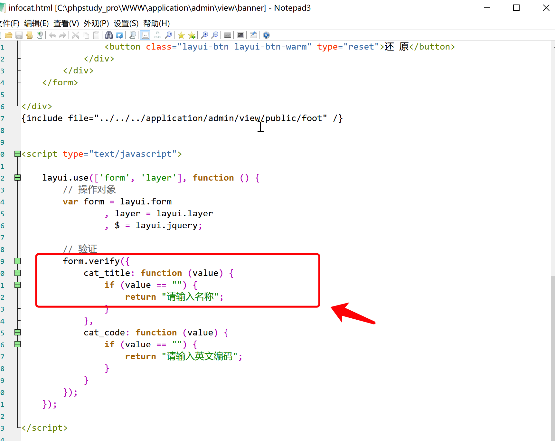Open the 编辑(E) menu
Screen dimensions: 555x441
click(x=36, y=23)
